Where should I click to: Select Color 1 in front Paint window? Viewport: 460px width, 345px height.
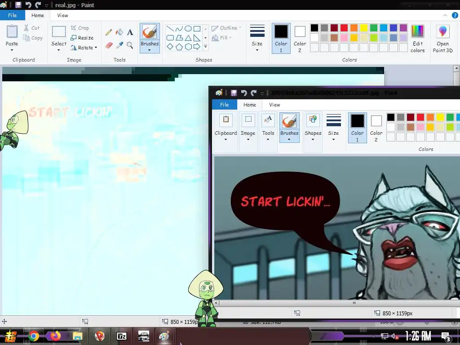[x=357, y=128]
